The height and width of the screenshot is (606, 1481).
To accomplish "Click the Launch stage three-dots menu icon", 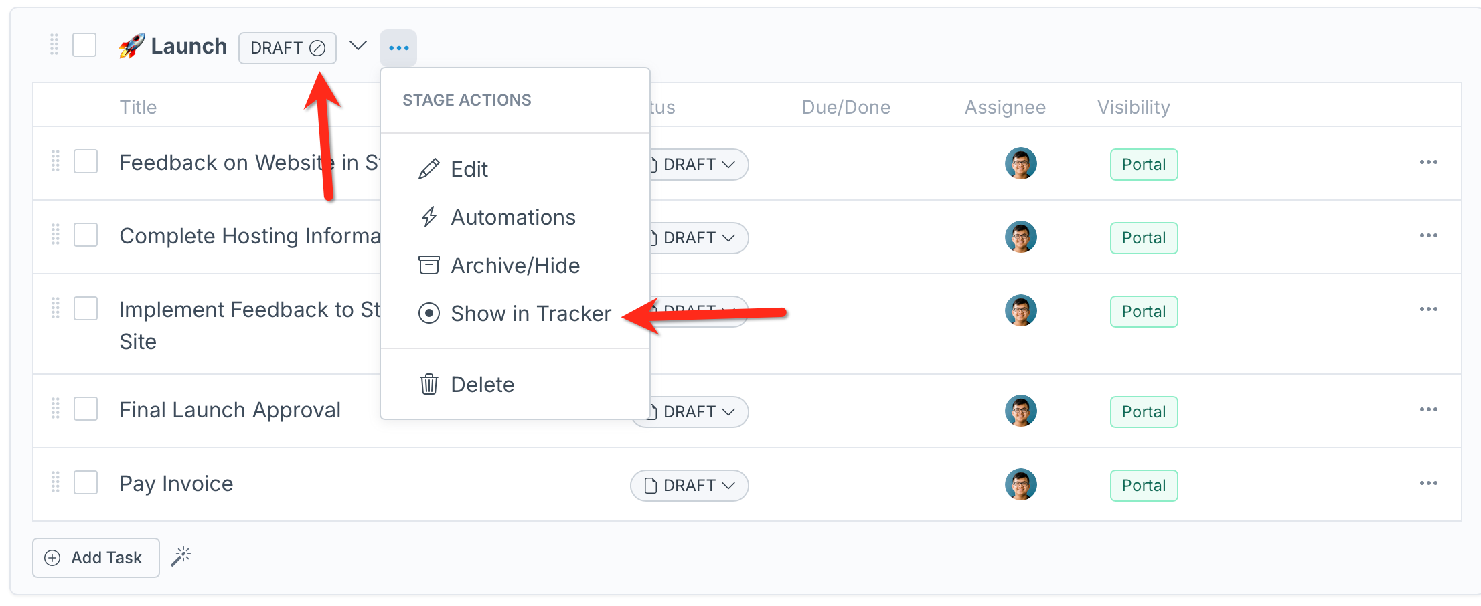I will (398, 48).
